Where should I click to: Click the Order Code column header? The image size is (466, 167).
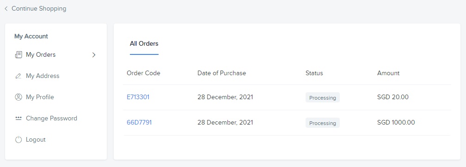[143, 73]
